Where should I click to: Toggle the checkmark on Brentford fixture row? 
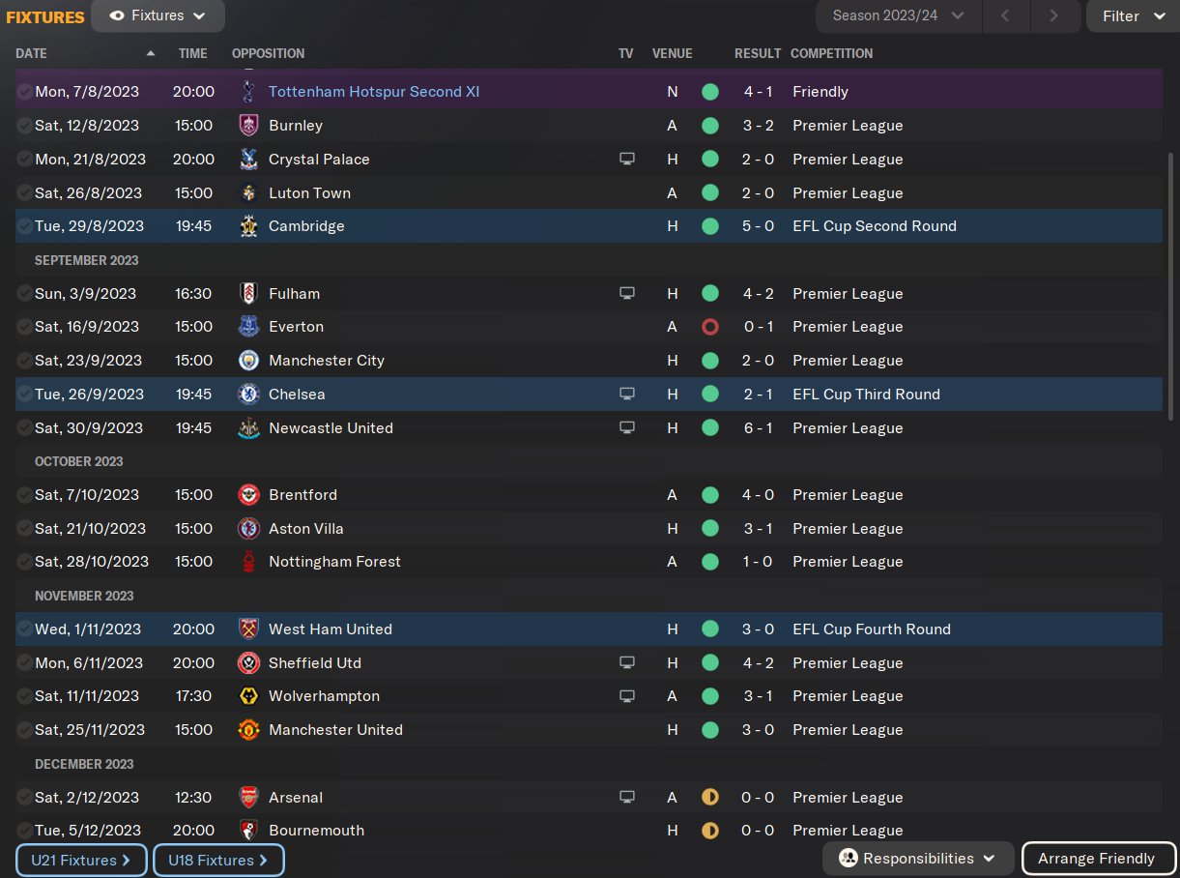(x=24, y=495)
